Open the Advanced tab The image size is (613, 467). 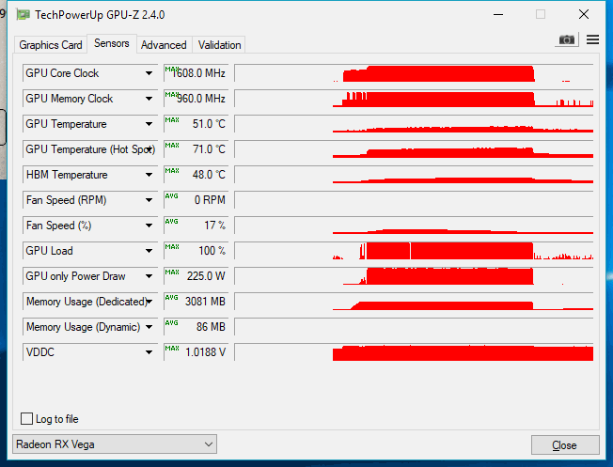[164, 45]
